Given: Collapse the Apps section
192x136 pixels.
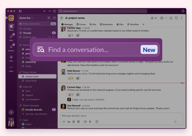Looking at the screenshot, I should tap(25, 120).
